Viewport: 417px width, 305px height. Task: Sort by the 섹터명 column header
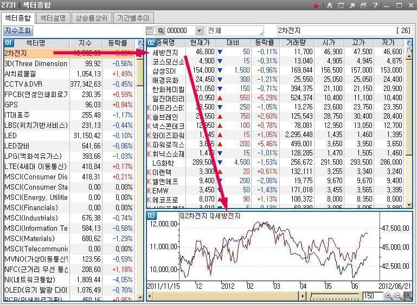click(36, 43)
